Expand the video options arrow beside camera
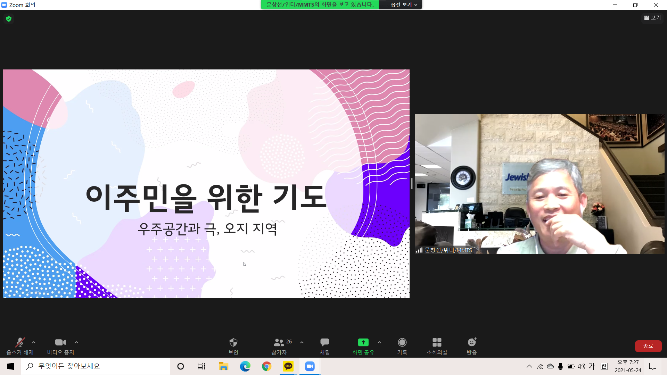This screenshot has width=667, height=375. tap(76, 342)
